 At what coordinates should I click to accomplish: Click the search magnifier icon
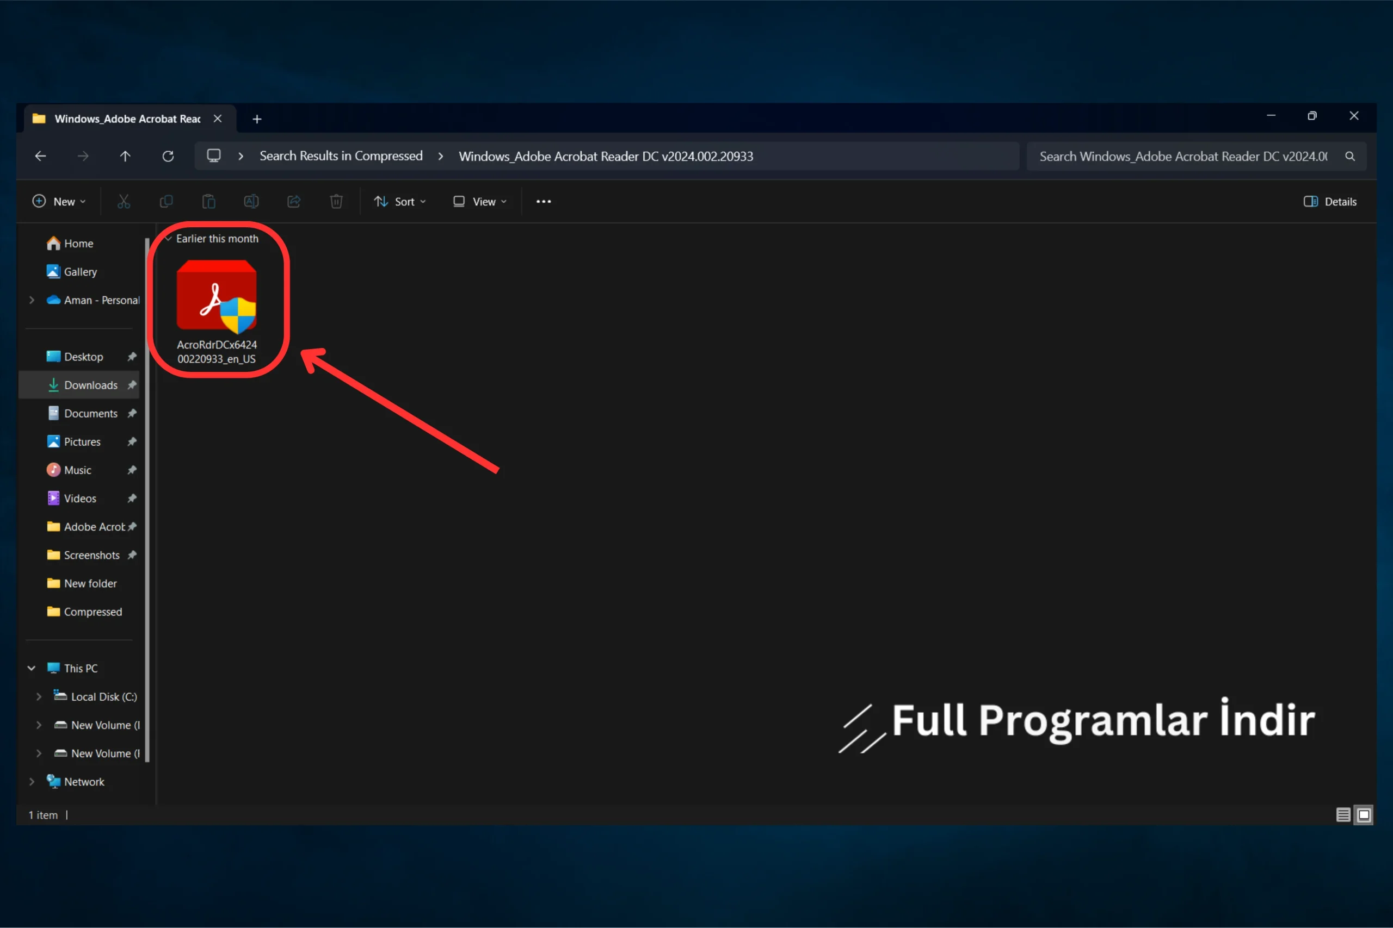click(1351, 156)
